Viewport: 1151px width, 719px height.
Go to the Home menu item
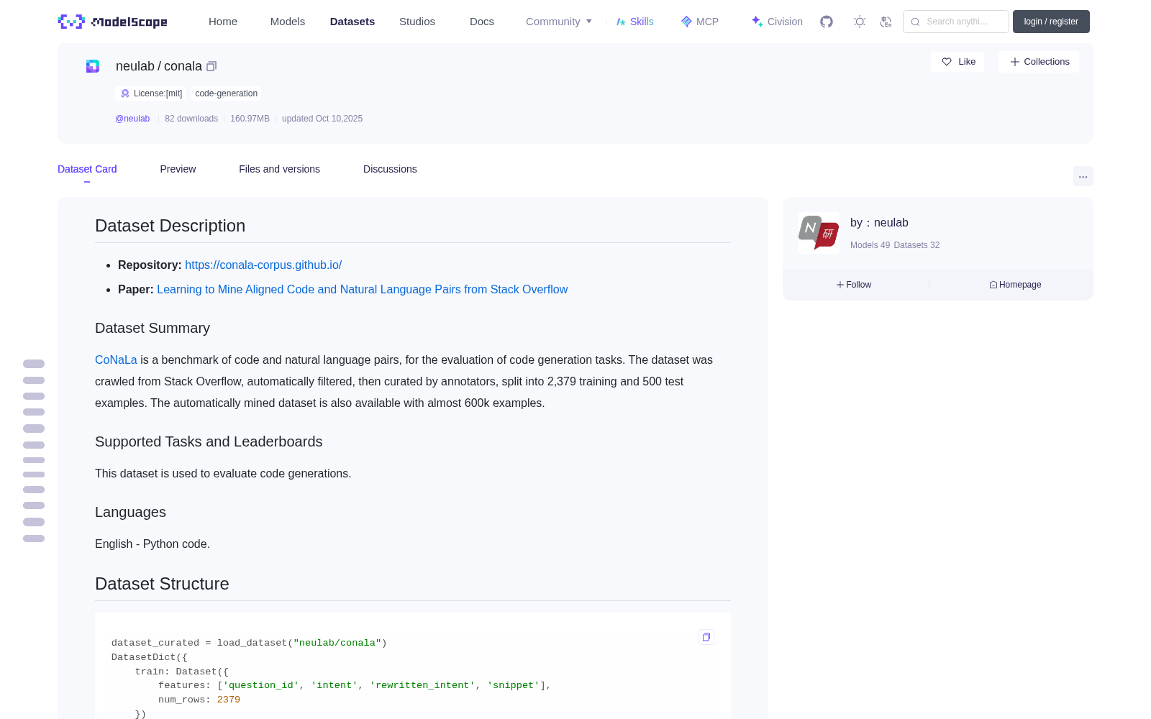[223, 22]
